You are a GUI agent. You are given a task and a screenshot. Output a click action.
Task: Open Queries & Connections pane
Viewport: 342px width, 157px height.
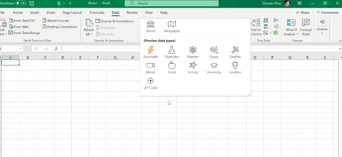(115, 21)
